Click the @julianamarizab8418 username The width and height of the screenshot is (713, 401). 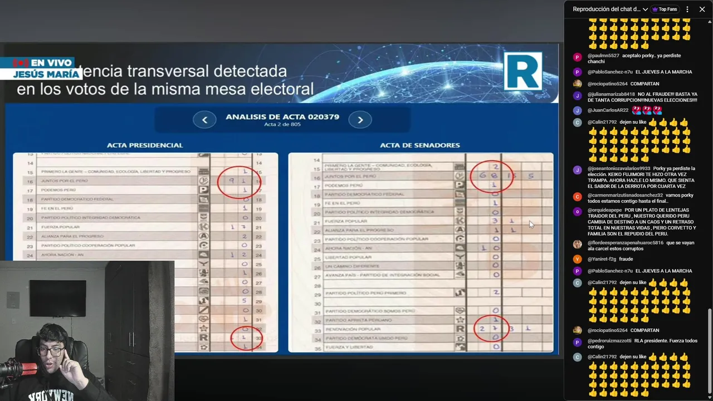pos(611,94)
